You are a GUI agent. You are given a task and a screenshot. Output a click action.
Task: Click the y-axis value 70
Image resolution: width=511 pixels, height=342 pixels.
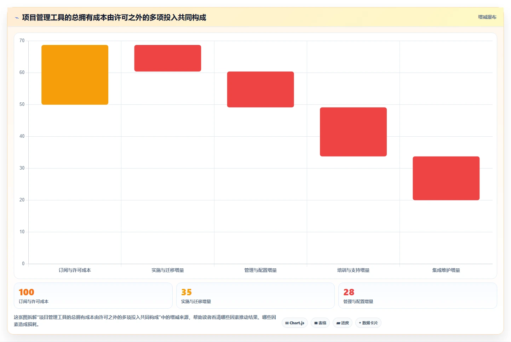[22, 41]
